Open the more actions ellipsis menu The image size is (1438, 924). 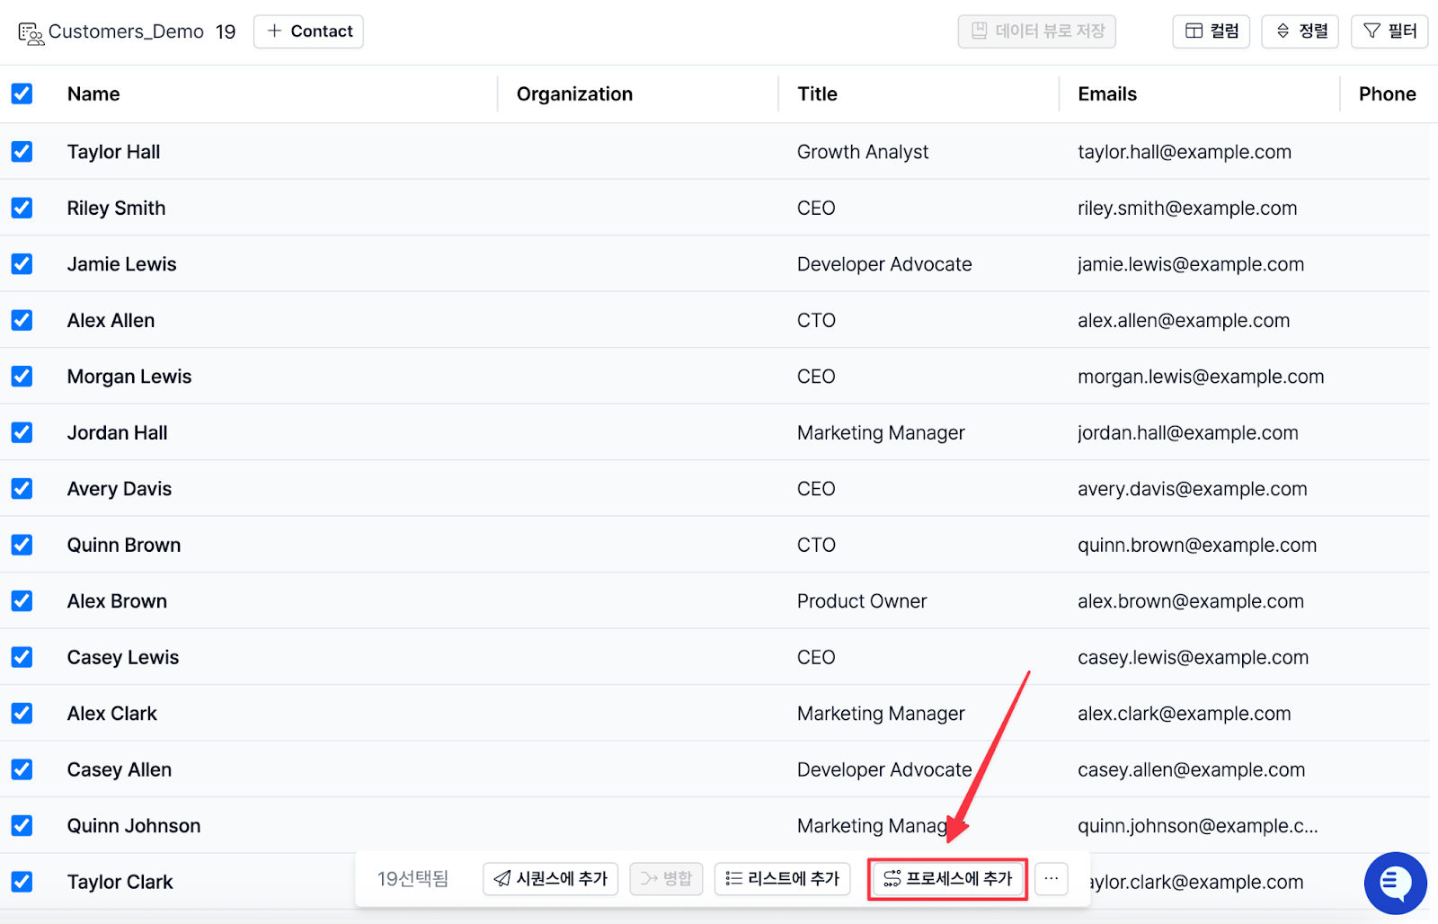(1051, 878)
